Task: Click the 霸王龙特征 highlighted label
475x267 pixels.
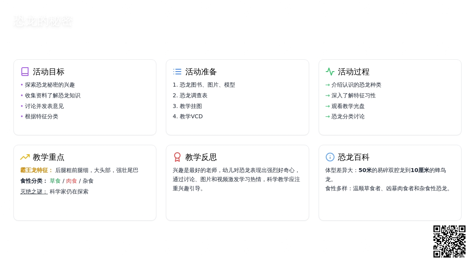Action: point(36,170)
